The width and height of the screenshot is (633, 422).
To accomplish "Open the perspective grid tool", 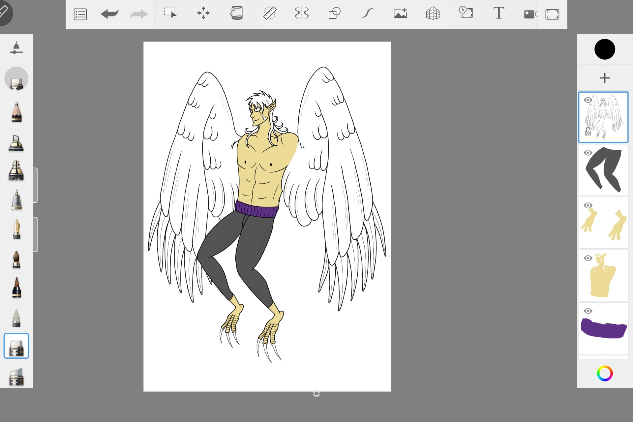I will pos(433,14).
